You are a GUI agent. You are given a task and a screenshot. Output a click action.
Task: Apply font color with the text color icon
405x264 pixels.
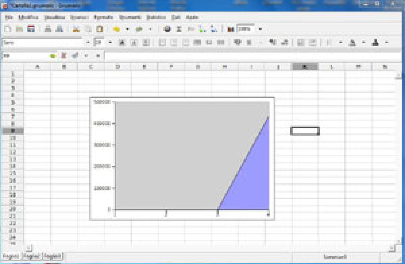[375, 42]
